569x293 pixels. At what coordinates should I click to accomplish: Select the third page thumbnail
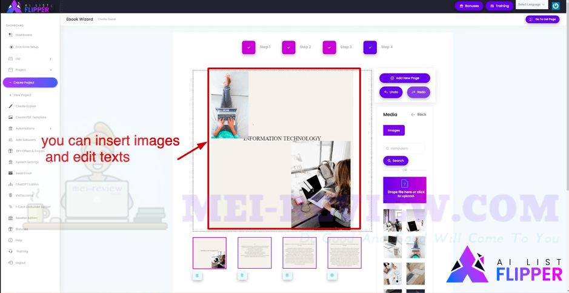(299, 253)
